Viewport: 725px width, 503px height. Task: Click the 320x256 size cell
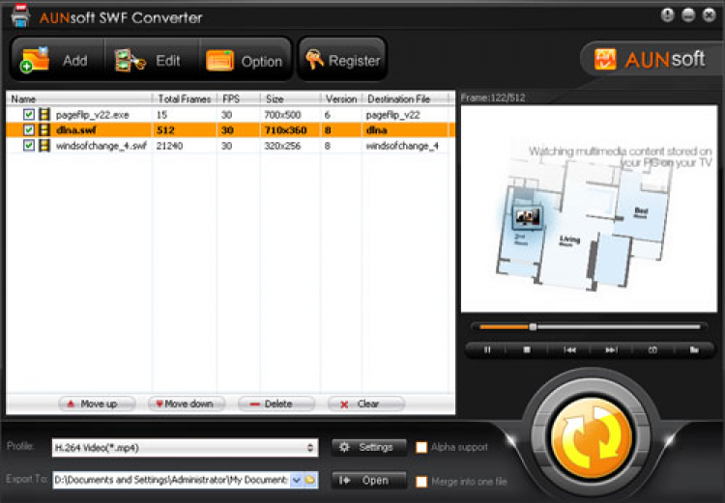point(282,146)
